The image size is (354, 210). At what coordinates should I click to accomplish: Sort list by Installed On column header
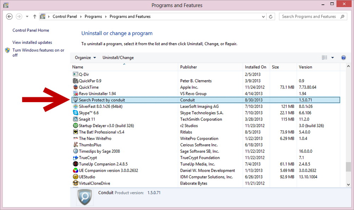click(256, 67)
